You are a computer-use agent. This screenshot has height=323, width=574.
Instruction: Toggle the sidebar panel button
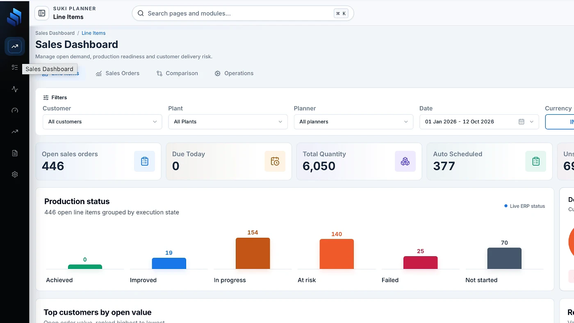coord(42,13)
